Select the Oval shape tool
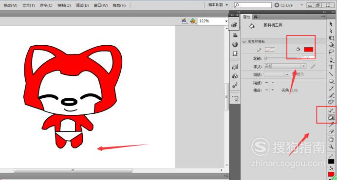 331,81
